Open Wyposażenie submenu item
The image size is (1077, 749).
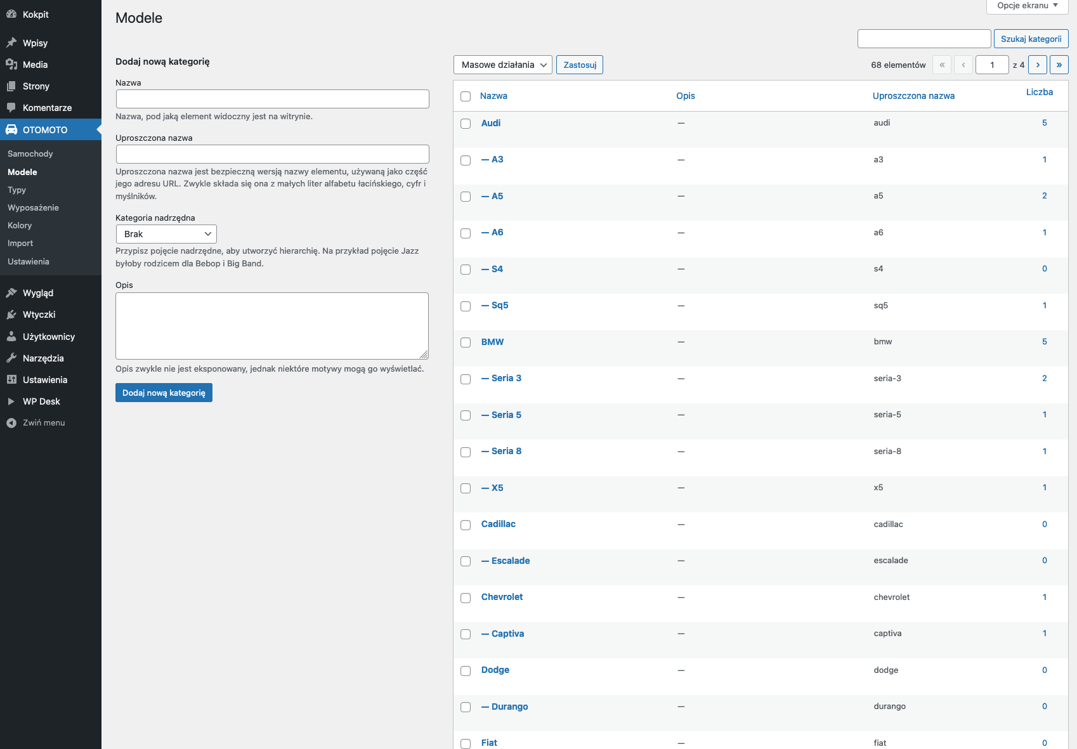[x=33, y=208]
